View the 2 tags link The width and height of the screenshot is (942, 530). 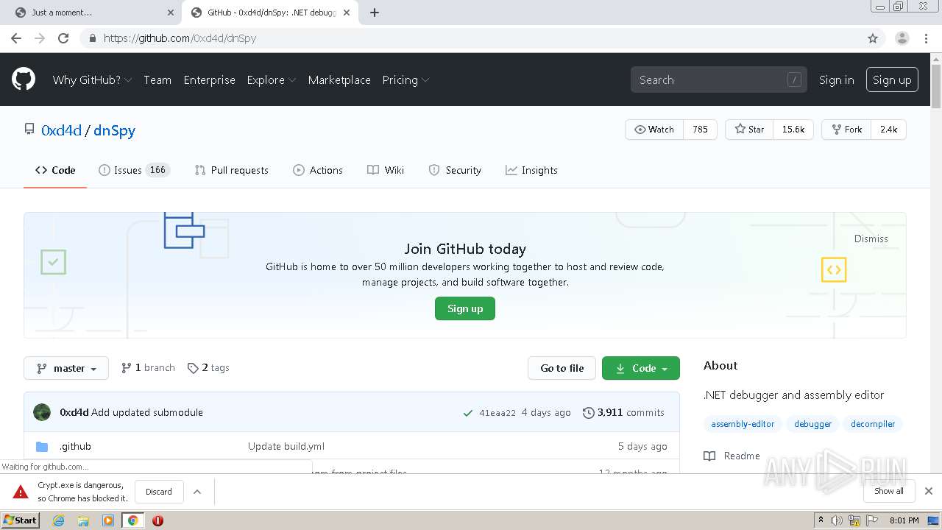(x=208, y=367)
